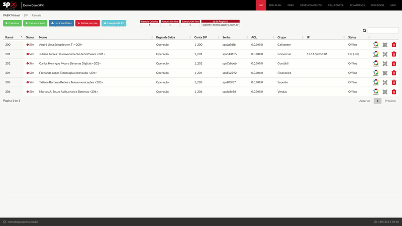Viewport: 402px width, 226px height.
Task: Click the search magnifier icon
Action: [x=365, y=31]
